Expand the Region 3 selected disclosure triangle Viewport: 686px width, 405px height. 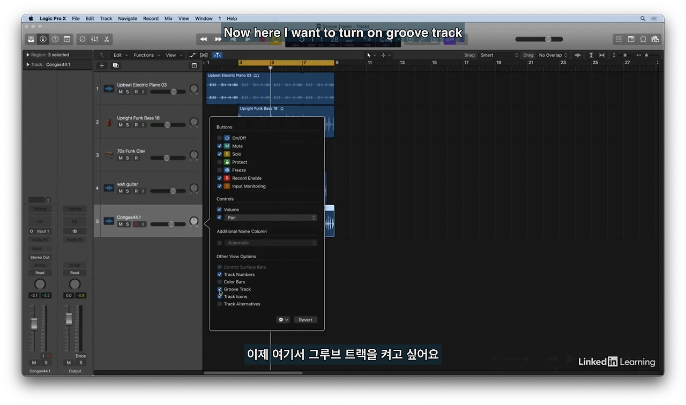click(x=28, y=55)
